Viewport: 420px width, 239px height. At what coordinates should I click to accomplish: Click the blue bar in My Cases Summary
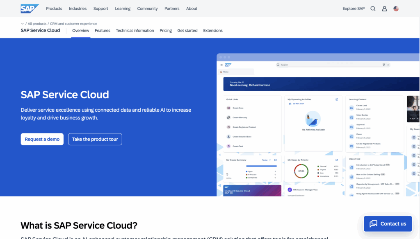click(261, 166)
